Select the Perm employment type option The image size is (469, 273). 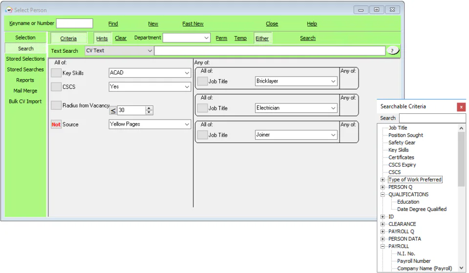(x=221, y=38)
